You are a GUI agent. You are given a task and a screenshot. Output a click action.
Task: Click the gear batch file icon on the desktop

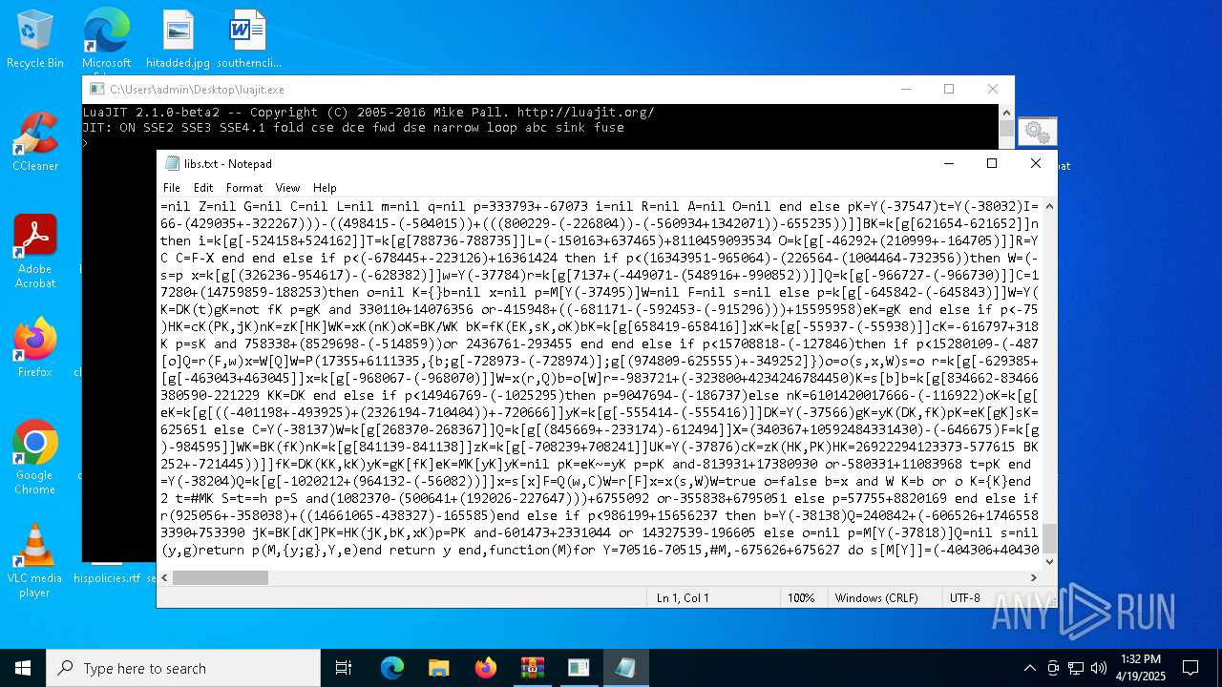click(x=1037, y=132)
